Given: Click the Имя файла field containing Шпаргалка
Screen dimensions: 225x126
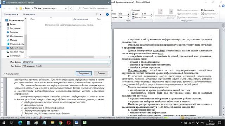Looking at the screenshot, I should pos(65,62).
